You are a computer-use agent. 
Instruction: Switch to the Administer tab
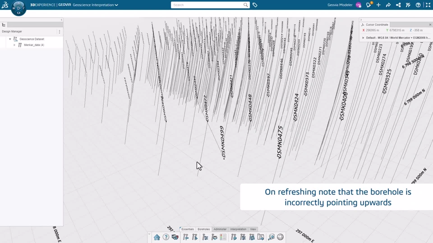point(220,229)
